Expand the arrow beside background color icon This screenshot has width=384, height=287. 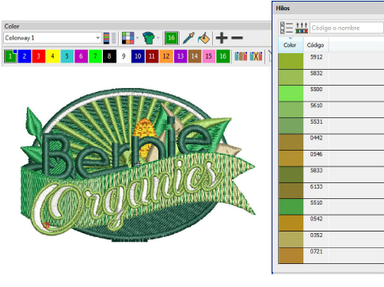point(137,38)
